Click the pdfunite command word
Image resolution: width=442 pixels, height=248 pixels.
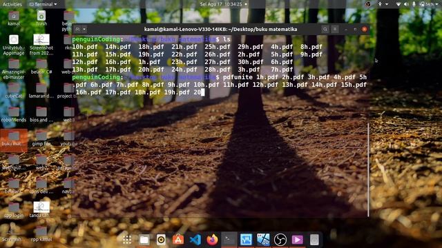[238, 77]
